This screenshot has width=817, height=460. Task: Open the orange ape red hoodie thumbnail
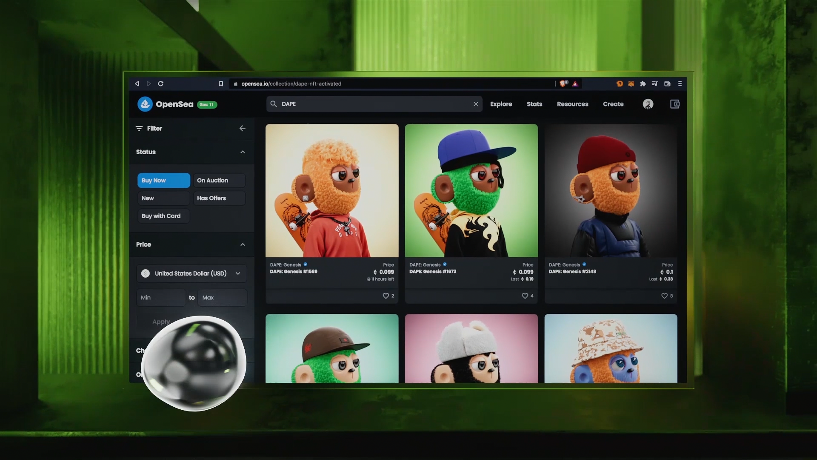332,190
